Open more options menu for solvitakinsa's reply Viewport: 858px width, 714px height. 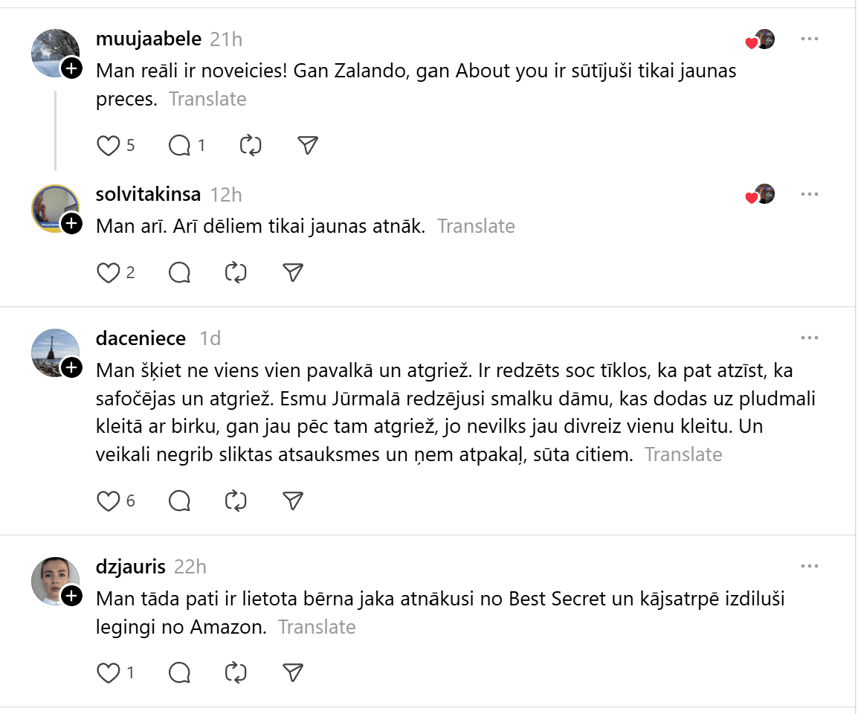tap(809, 195)
